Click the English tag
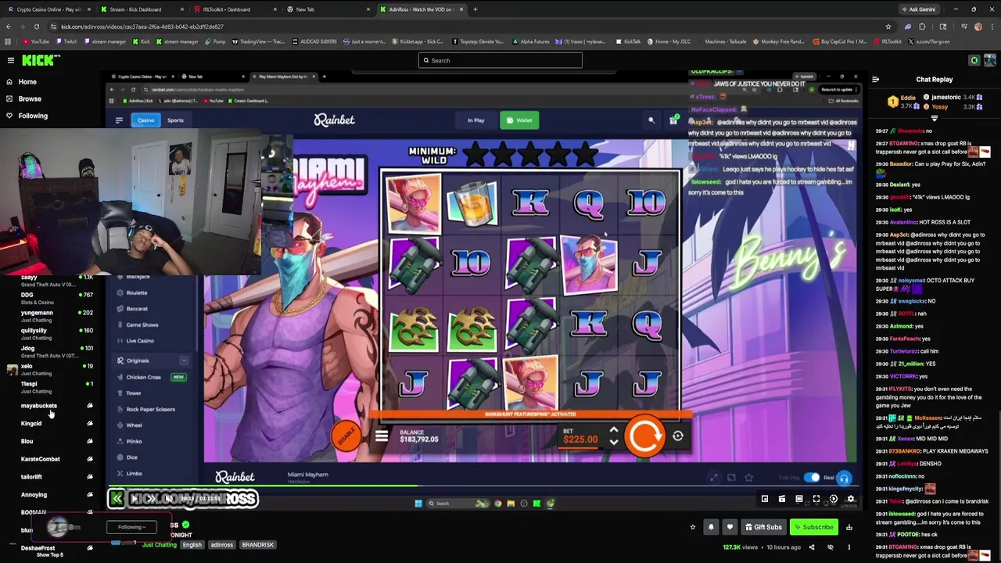The image size is (1001, 563). 192,545
